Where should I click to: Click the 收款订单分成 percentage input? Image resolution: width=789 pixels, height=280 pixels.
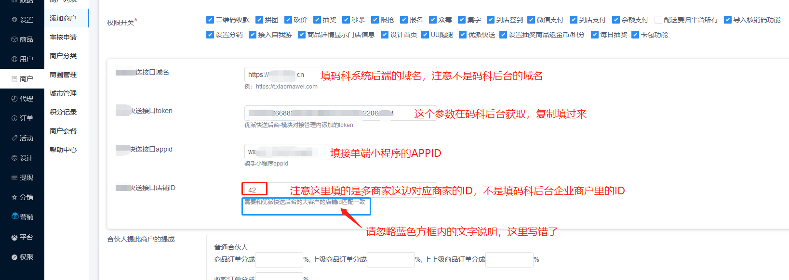pyautogui.click(x=279, y=277)
